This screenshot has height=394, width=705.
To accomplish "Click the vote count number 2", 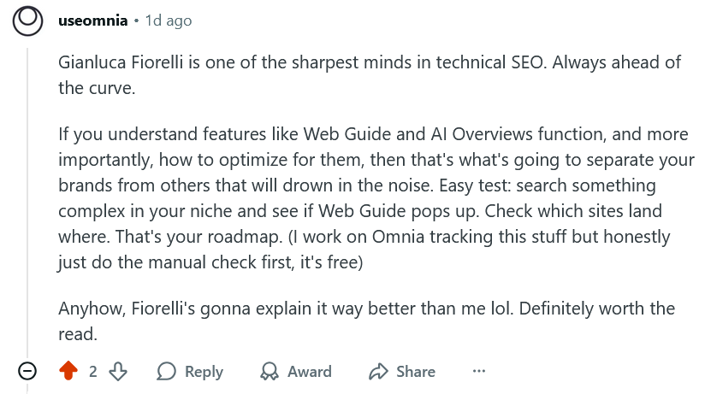I will coord(93,371).
